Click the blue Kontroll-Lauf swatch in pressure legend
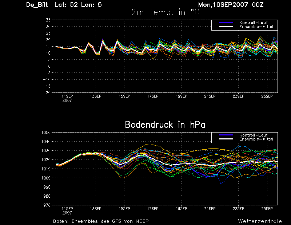This screenshot has height=225, width=291. click(226, 135)
